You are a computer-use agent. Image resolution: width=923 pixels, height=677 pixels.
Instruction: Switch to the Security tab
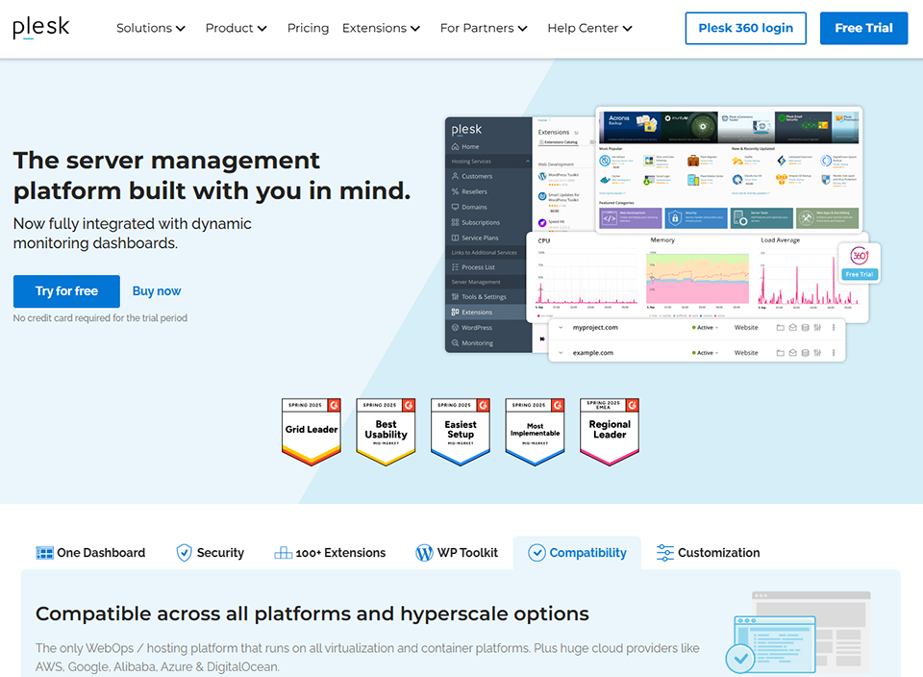211,553
